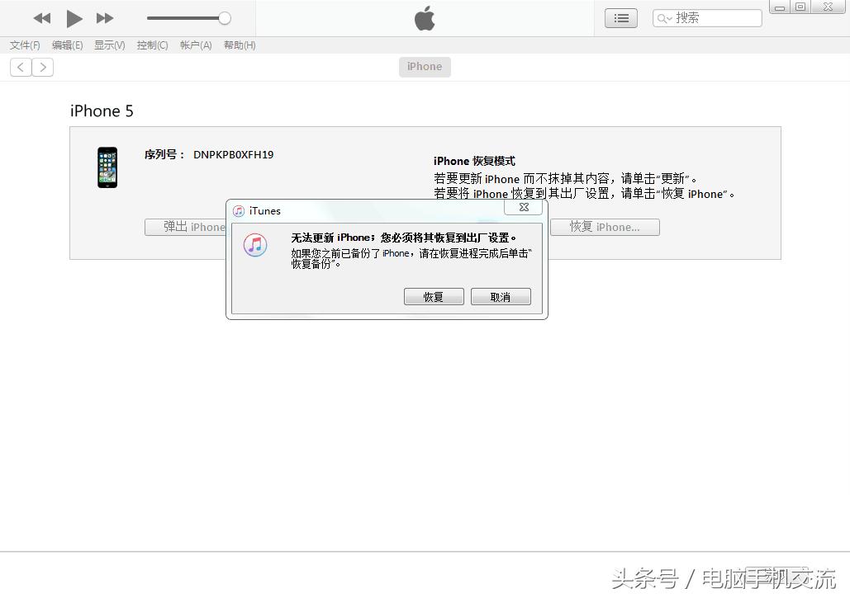Click the search magnifier icon
Viewport: 850px width, 598px height.
point(662,17)
